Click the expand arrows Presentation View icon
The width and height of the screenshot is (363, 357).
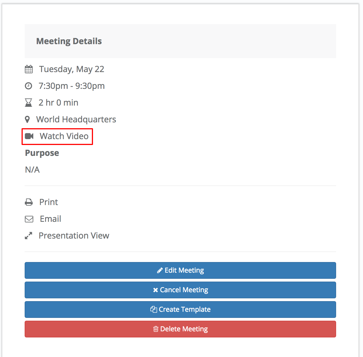29,236
